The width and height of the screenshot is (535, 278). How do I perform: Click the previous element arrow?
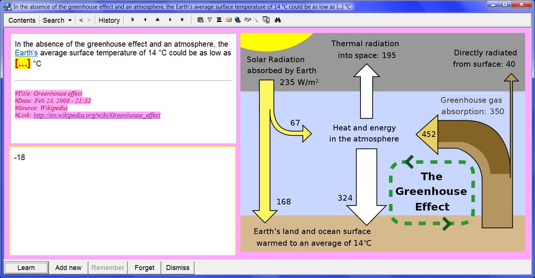click(145, 20)
